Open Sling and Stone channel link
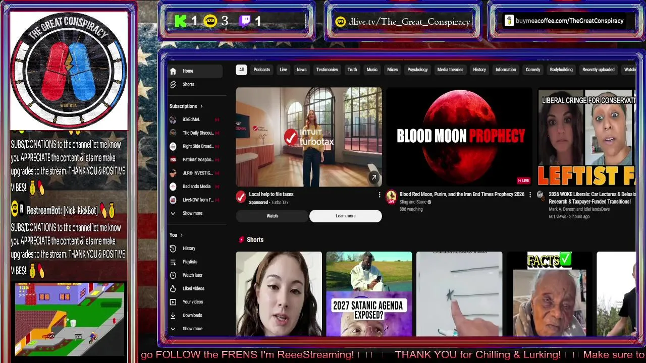The image size is (646, 363). pyautogui.click(x=413, y=202)
